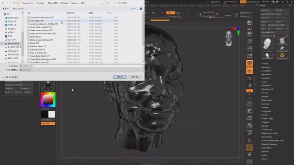294x165 pixels.
Task: Toggle the orange Floor grid button
Action: [249, 71]
